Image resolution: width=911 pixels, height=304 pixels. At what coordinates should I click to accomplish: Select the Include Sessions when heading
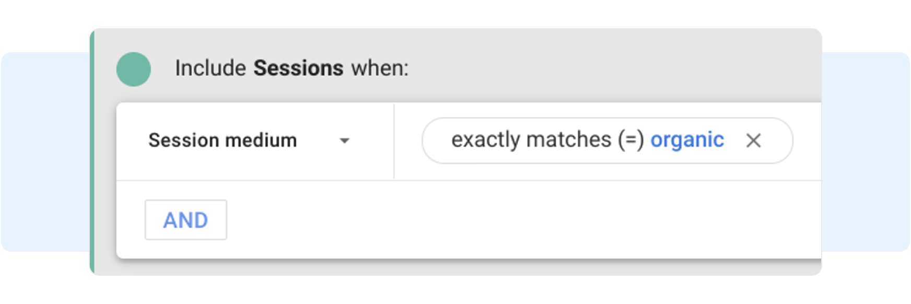tap(291, 68)
